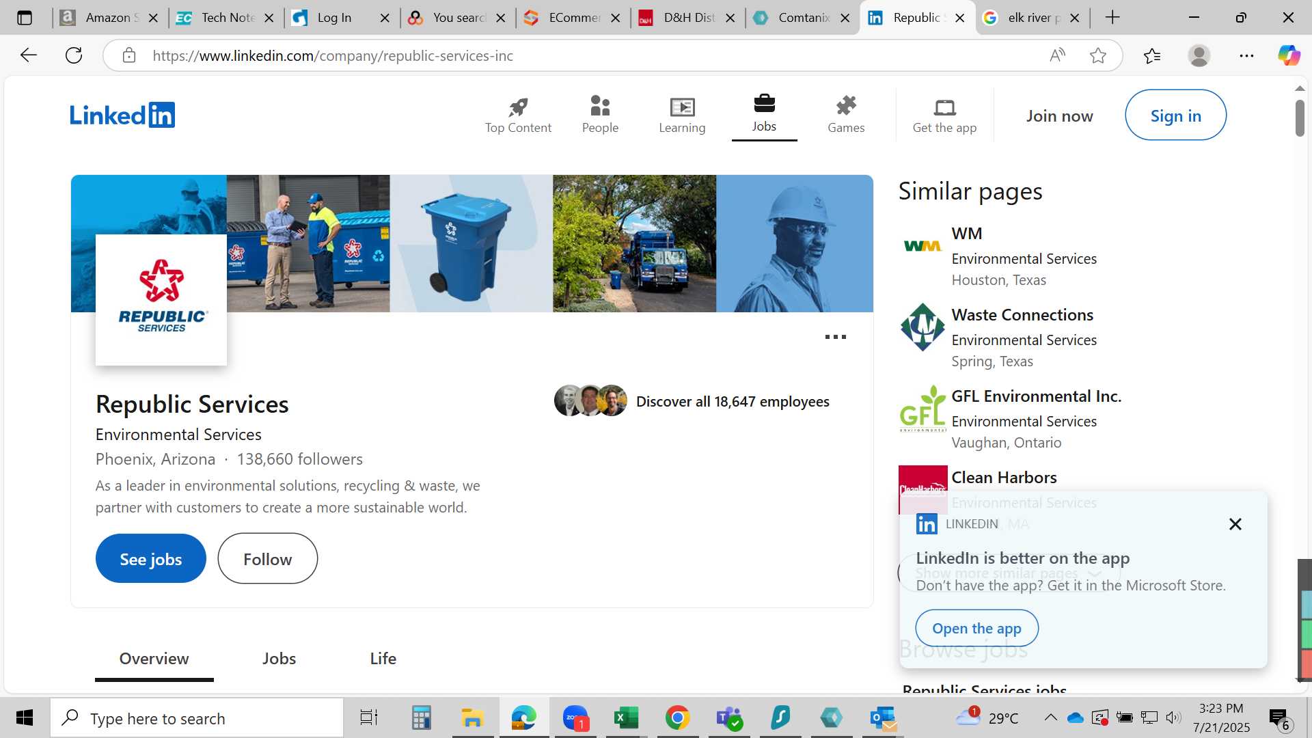Click the LinkedIn logo
Image resolution: width=1312 pixels, height=738 pixels.
pyautogui.click(x=122, y=115)
